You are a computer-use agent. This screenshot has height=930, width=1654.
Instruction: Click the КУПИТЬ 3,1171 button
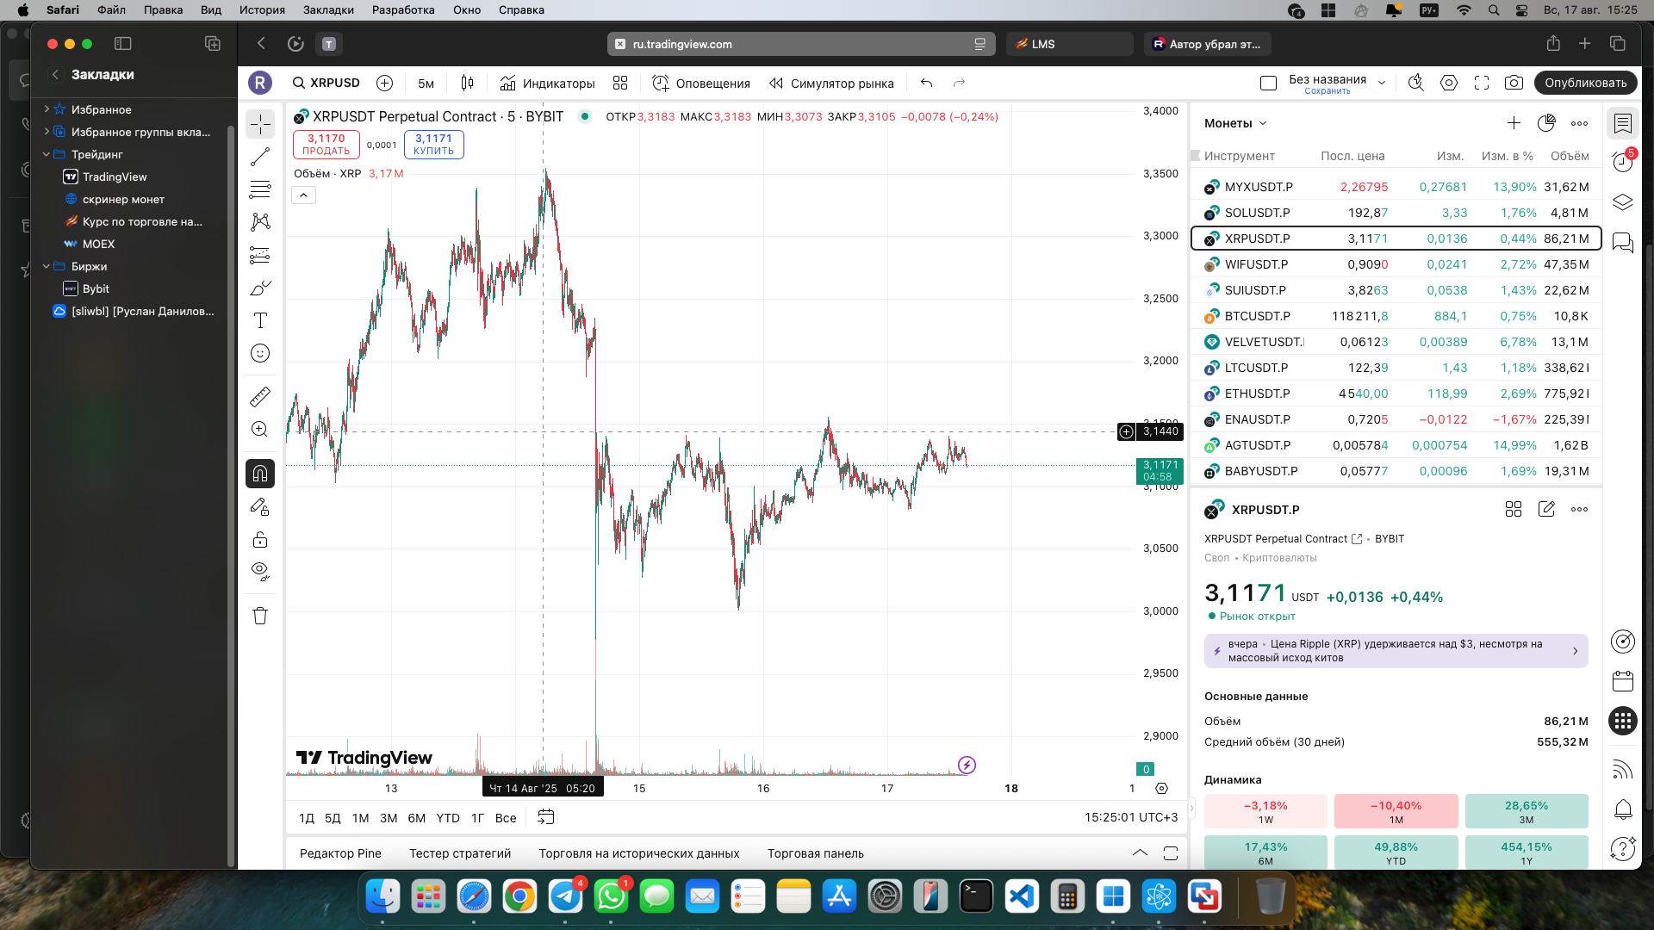pos(433,144)
